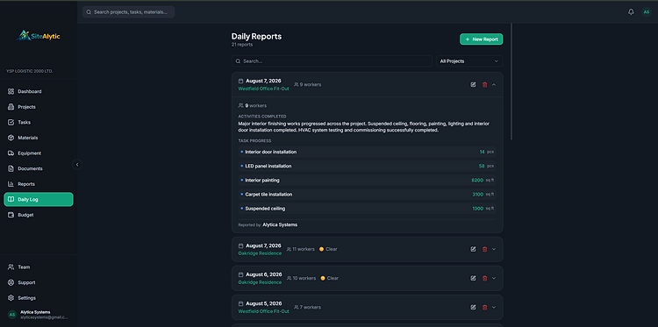Open the AS profile avatar in top bar
Image resolution: width=658 pixels, height=327 pixels.
(647, 12)
